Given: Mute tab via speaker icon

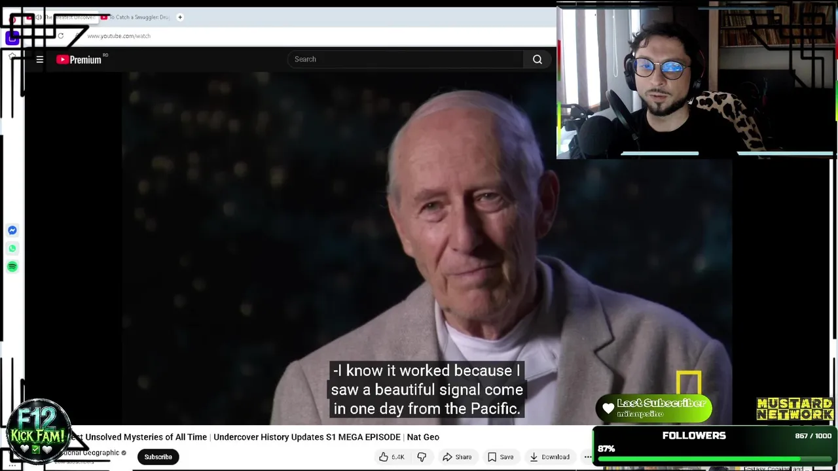Looking at the screenshot, I should [x=39, y=17].
